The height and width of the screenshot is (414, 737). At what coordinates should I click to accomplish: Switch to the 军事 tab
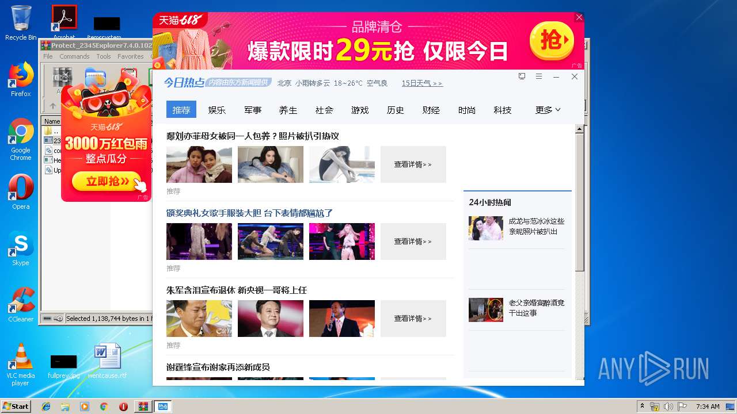point(253,110)
